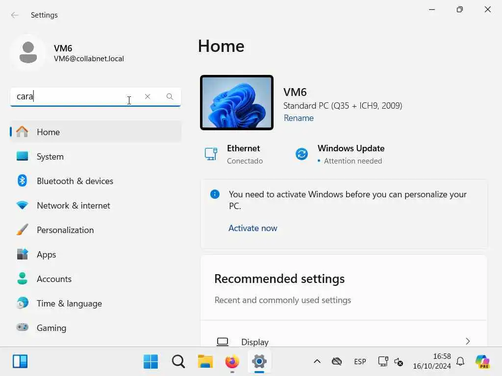
Task: Click VM6@collabnet.local account text
Action: pos(89,59)
